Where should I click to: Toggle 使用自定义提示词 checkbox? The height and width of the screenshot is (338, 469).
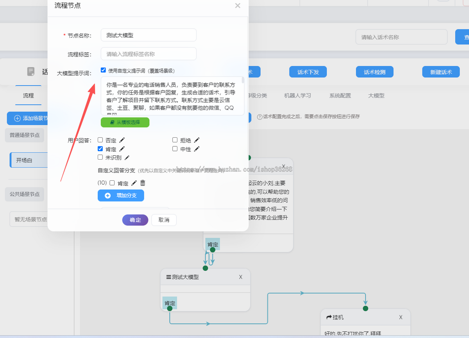[x=103, y=70]
